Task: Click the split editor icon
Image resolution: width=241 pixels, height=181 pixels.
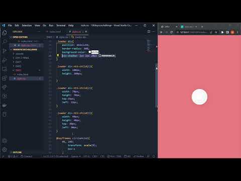Action: click(149, 31)
